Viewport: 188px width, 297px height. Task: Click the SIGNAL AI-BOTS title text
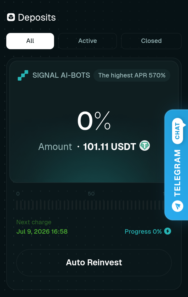click(61, 75)
